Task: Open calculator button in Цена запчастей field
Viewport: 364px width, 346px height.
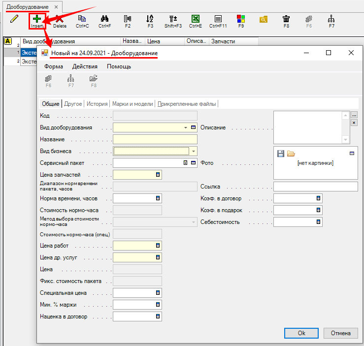Action: (158, 175)
